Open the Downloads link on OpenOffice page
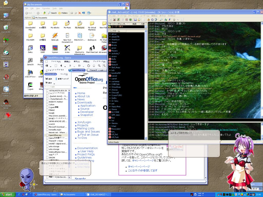This screenshot has height=197, width=263. coord(84,102)
